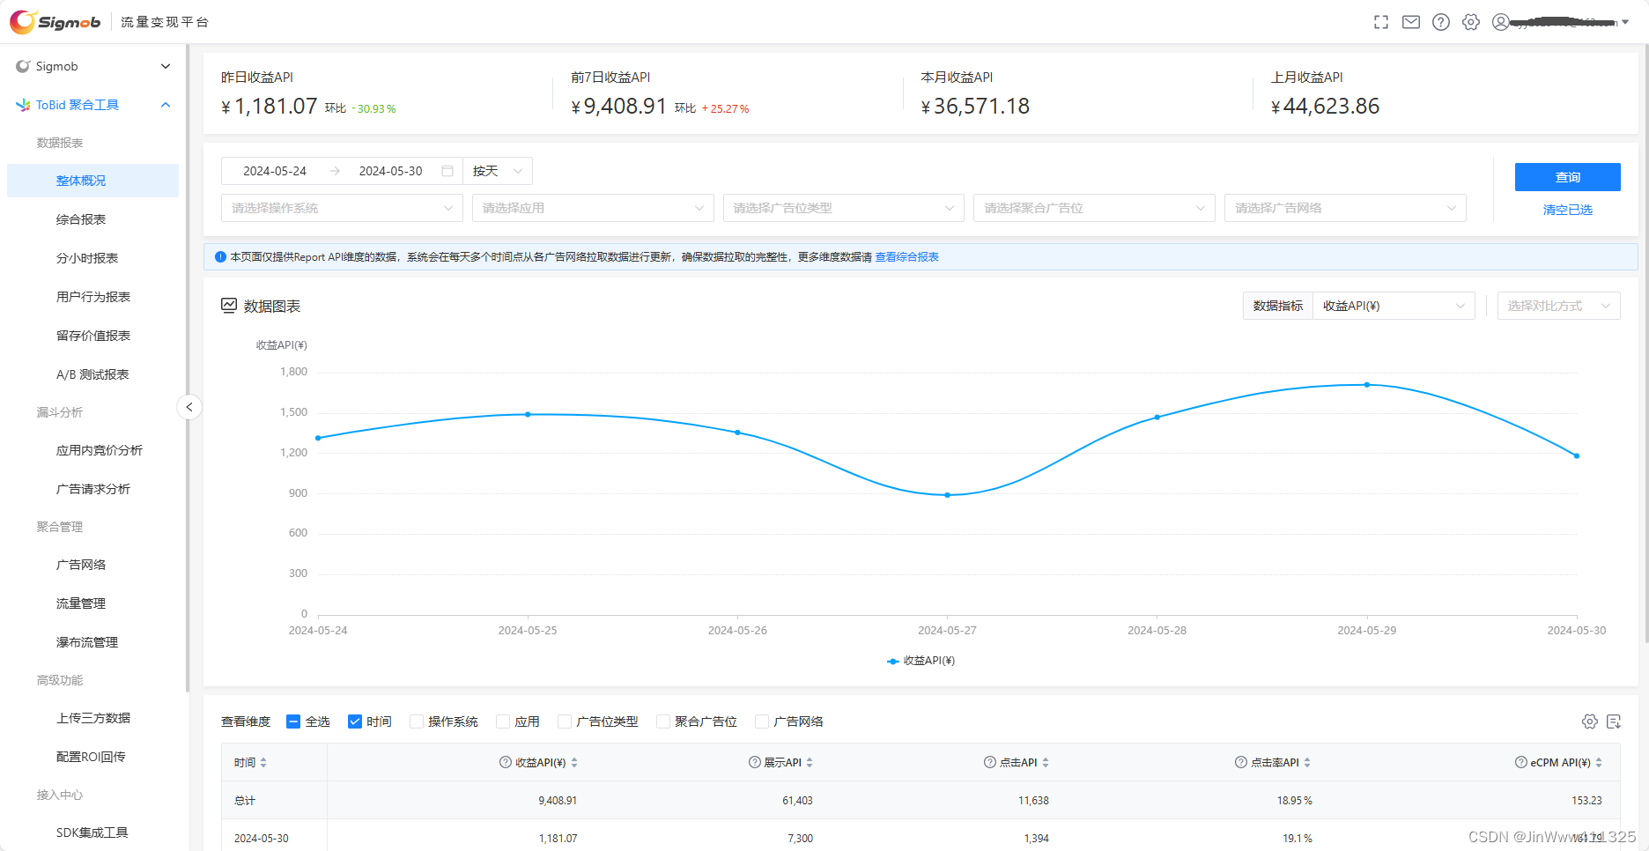Click the 清空已选 link
Screen dimensions: 1649x851
tap(1568, 210)
